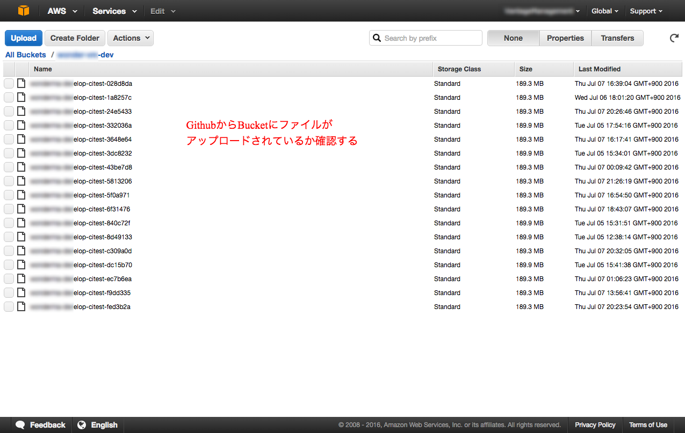The width and height of the screenshot is (685, 433).
Task: Click the refresh icon above the file list
Action: pos(674,38)
